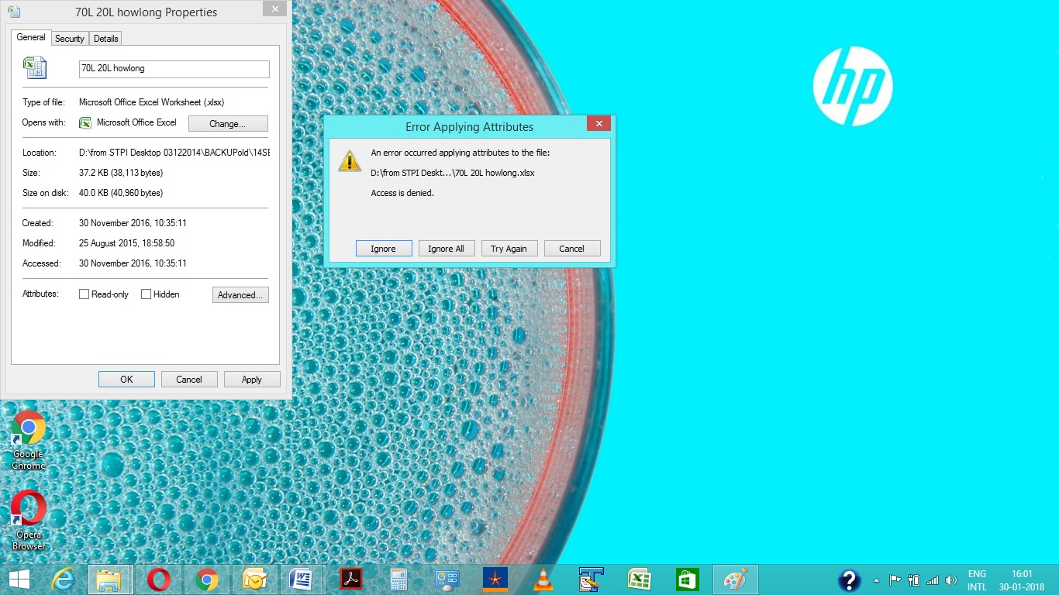Open Excel from the taskbar
Image resolution: width=1059 pixels, height=595 pixels.
640,580
